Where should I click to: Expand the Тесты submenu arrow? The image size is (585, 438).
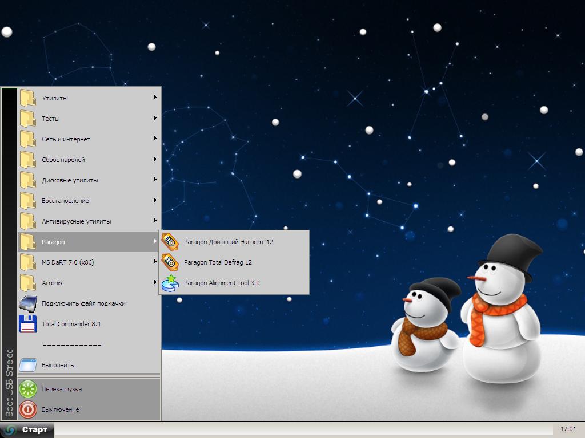pos(155,118)
